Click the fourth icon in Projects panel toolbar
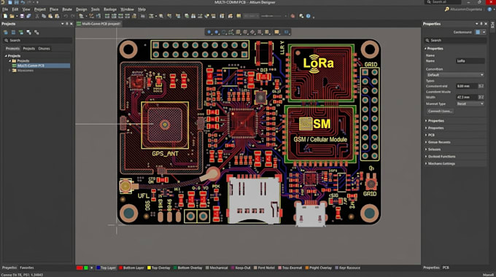 tap(28, 32)
